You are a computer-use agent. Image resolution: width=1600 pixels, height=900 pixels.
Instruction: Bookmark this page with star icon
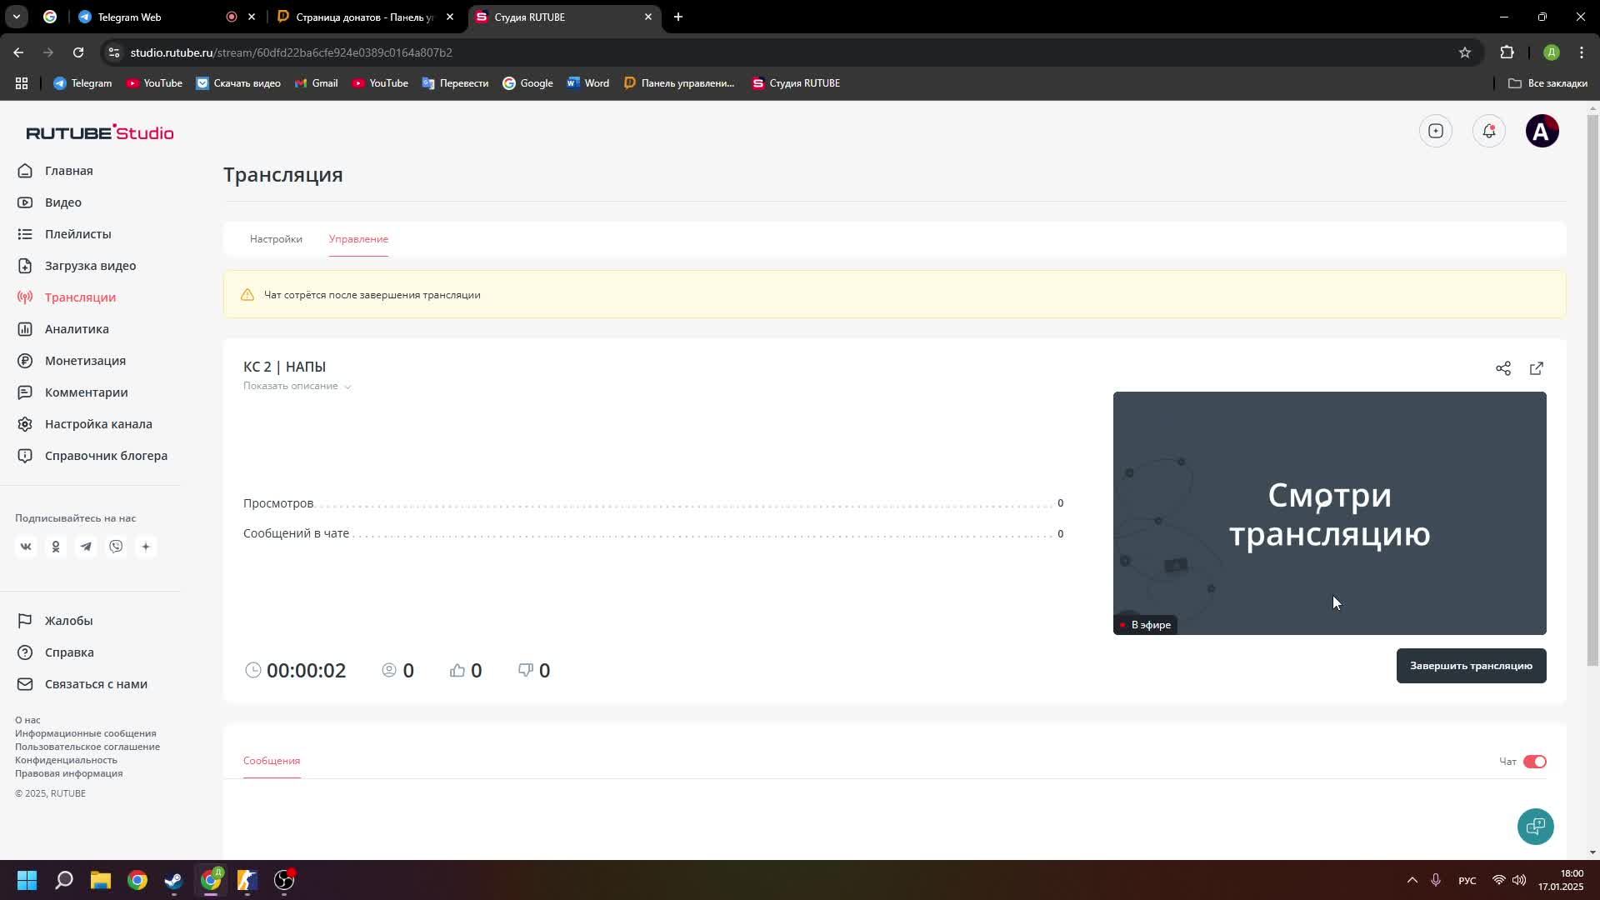(1465, 52)
